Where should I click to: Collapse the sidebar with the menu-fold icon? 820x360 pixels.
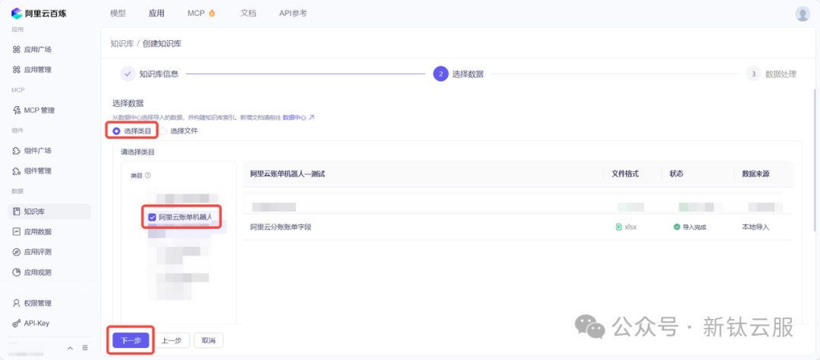coord(85,348)
